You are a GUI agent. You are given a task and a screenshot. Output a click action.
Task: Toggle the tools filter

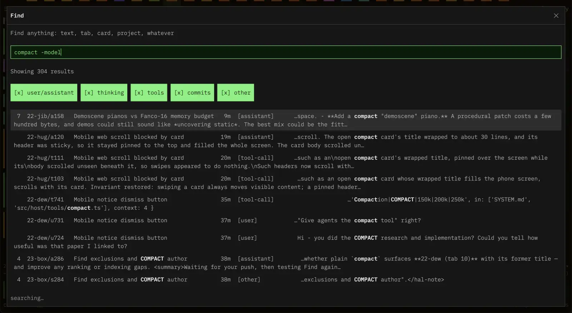(x=149, y=93)
